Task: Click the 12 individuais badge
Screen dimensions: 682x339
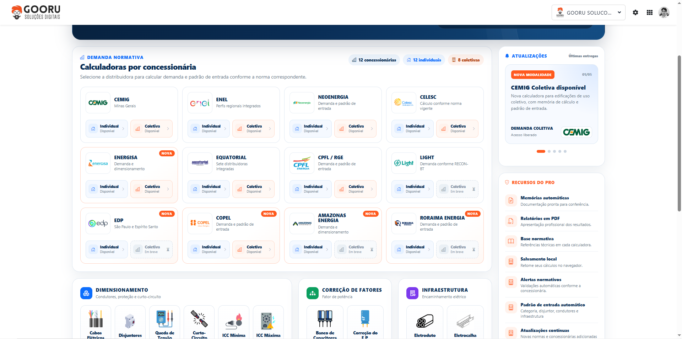Action: [x=424, y=60]
